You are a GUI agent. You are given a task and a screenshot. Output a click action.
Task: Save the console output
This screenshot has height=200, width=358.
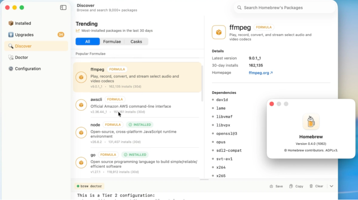(276, 186)
